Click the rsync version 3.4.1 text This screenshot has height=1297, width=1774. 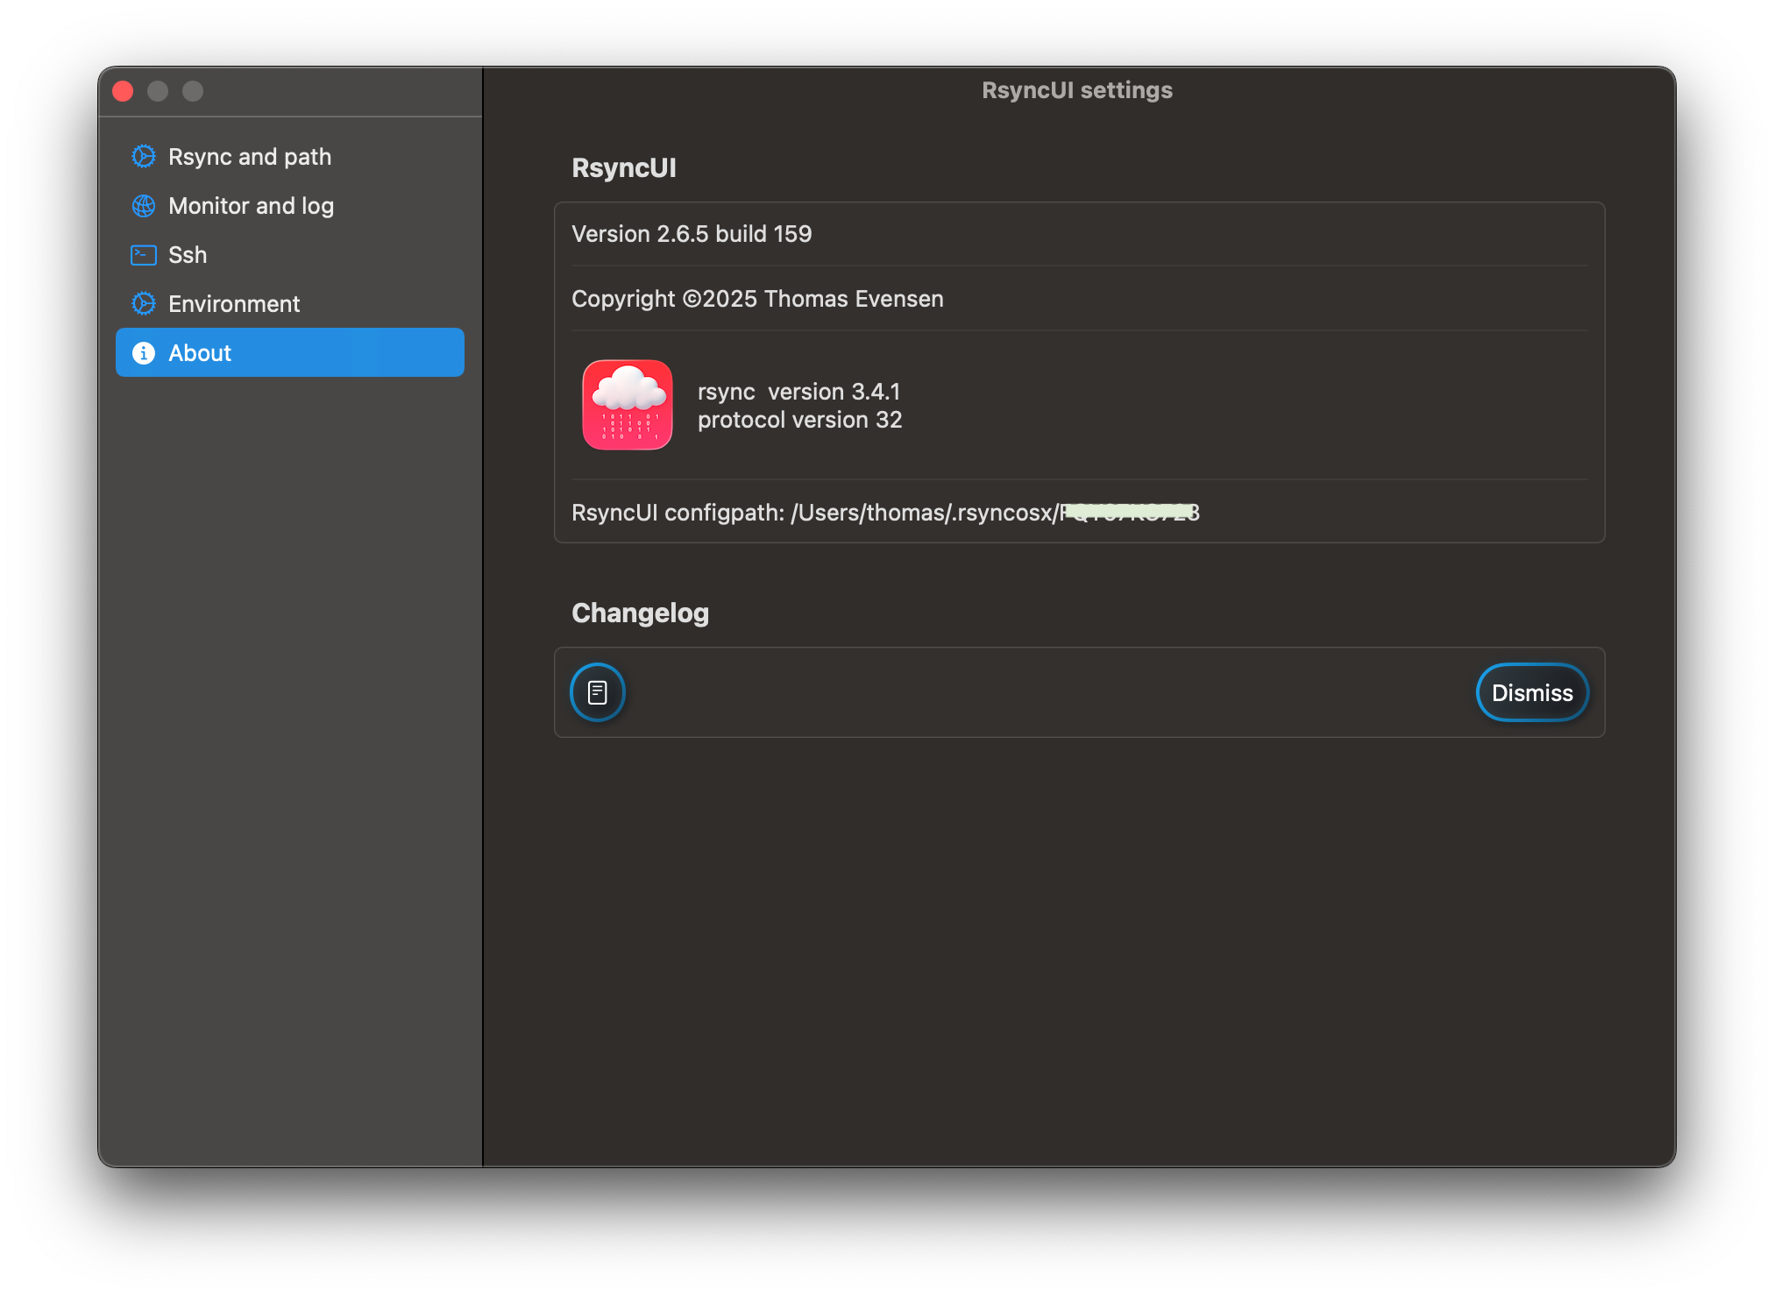point(799,392)
